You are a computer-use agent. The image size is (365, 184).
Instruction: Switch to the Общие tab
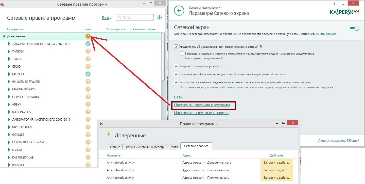pos(115,147)
